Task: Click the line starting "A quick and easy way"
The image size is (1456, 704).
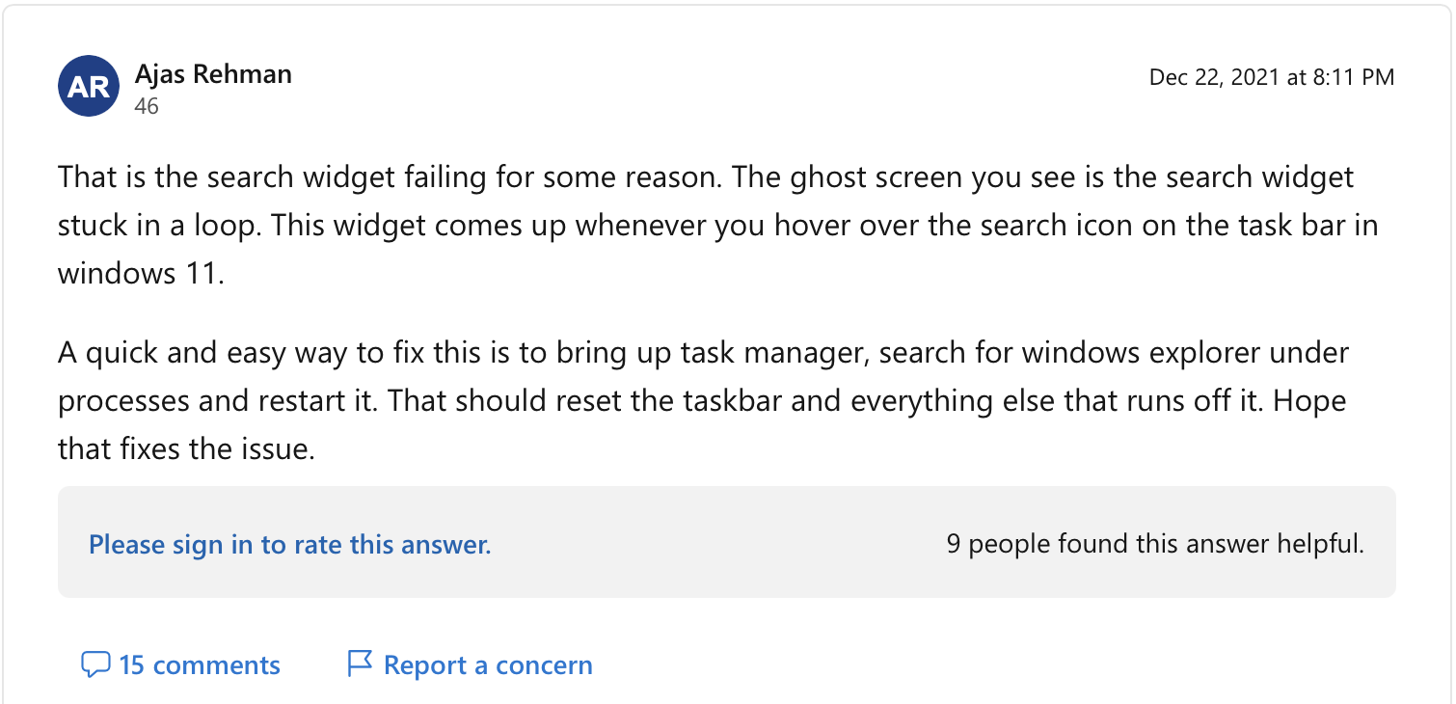Action: pyautogui.click(x=703, y=353)
